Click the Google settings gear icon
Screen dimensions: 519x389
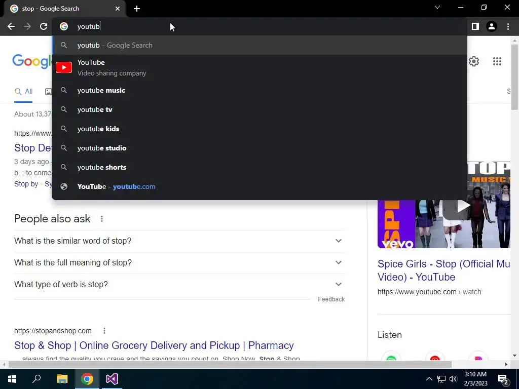pyautogui.click(x=474, y=61)
